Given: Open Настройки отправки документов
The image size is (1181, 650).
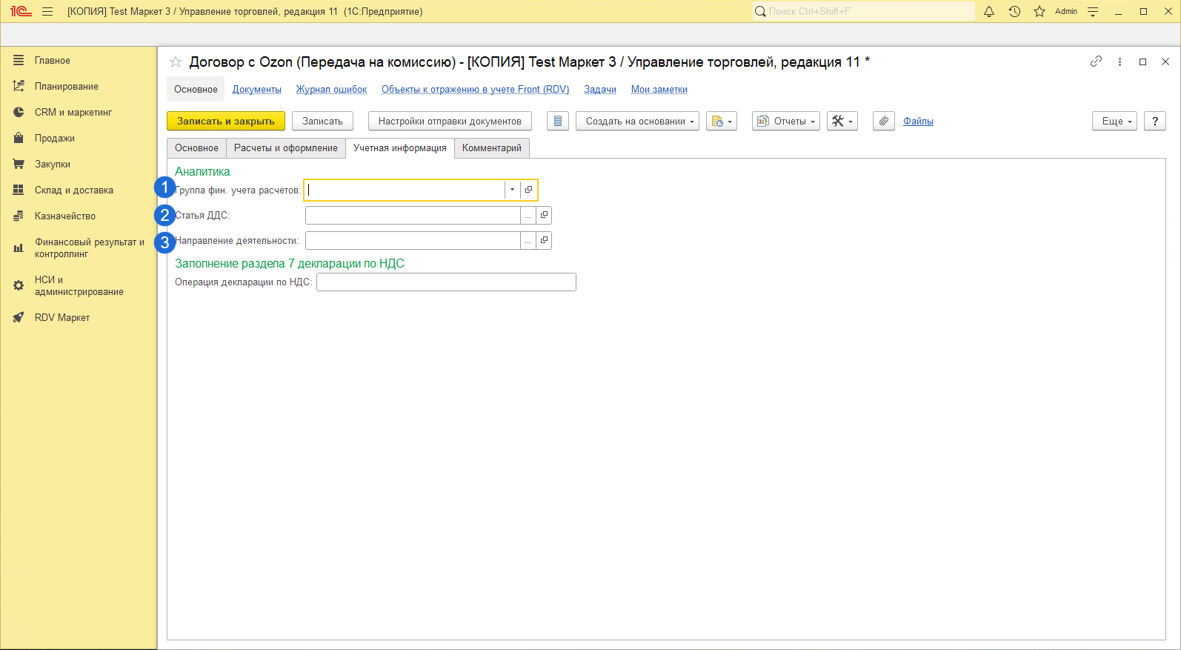Looking at the screenshot, I should (450, 121).
